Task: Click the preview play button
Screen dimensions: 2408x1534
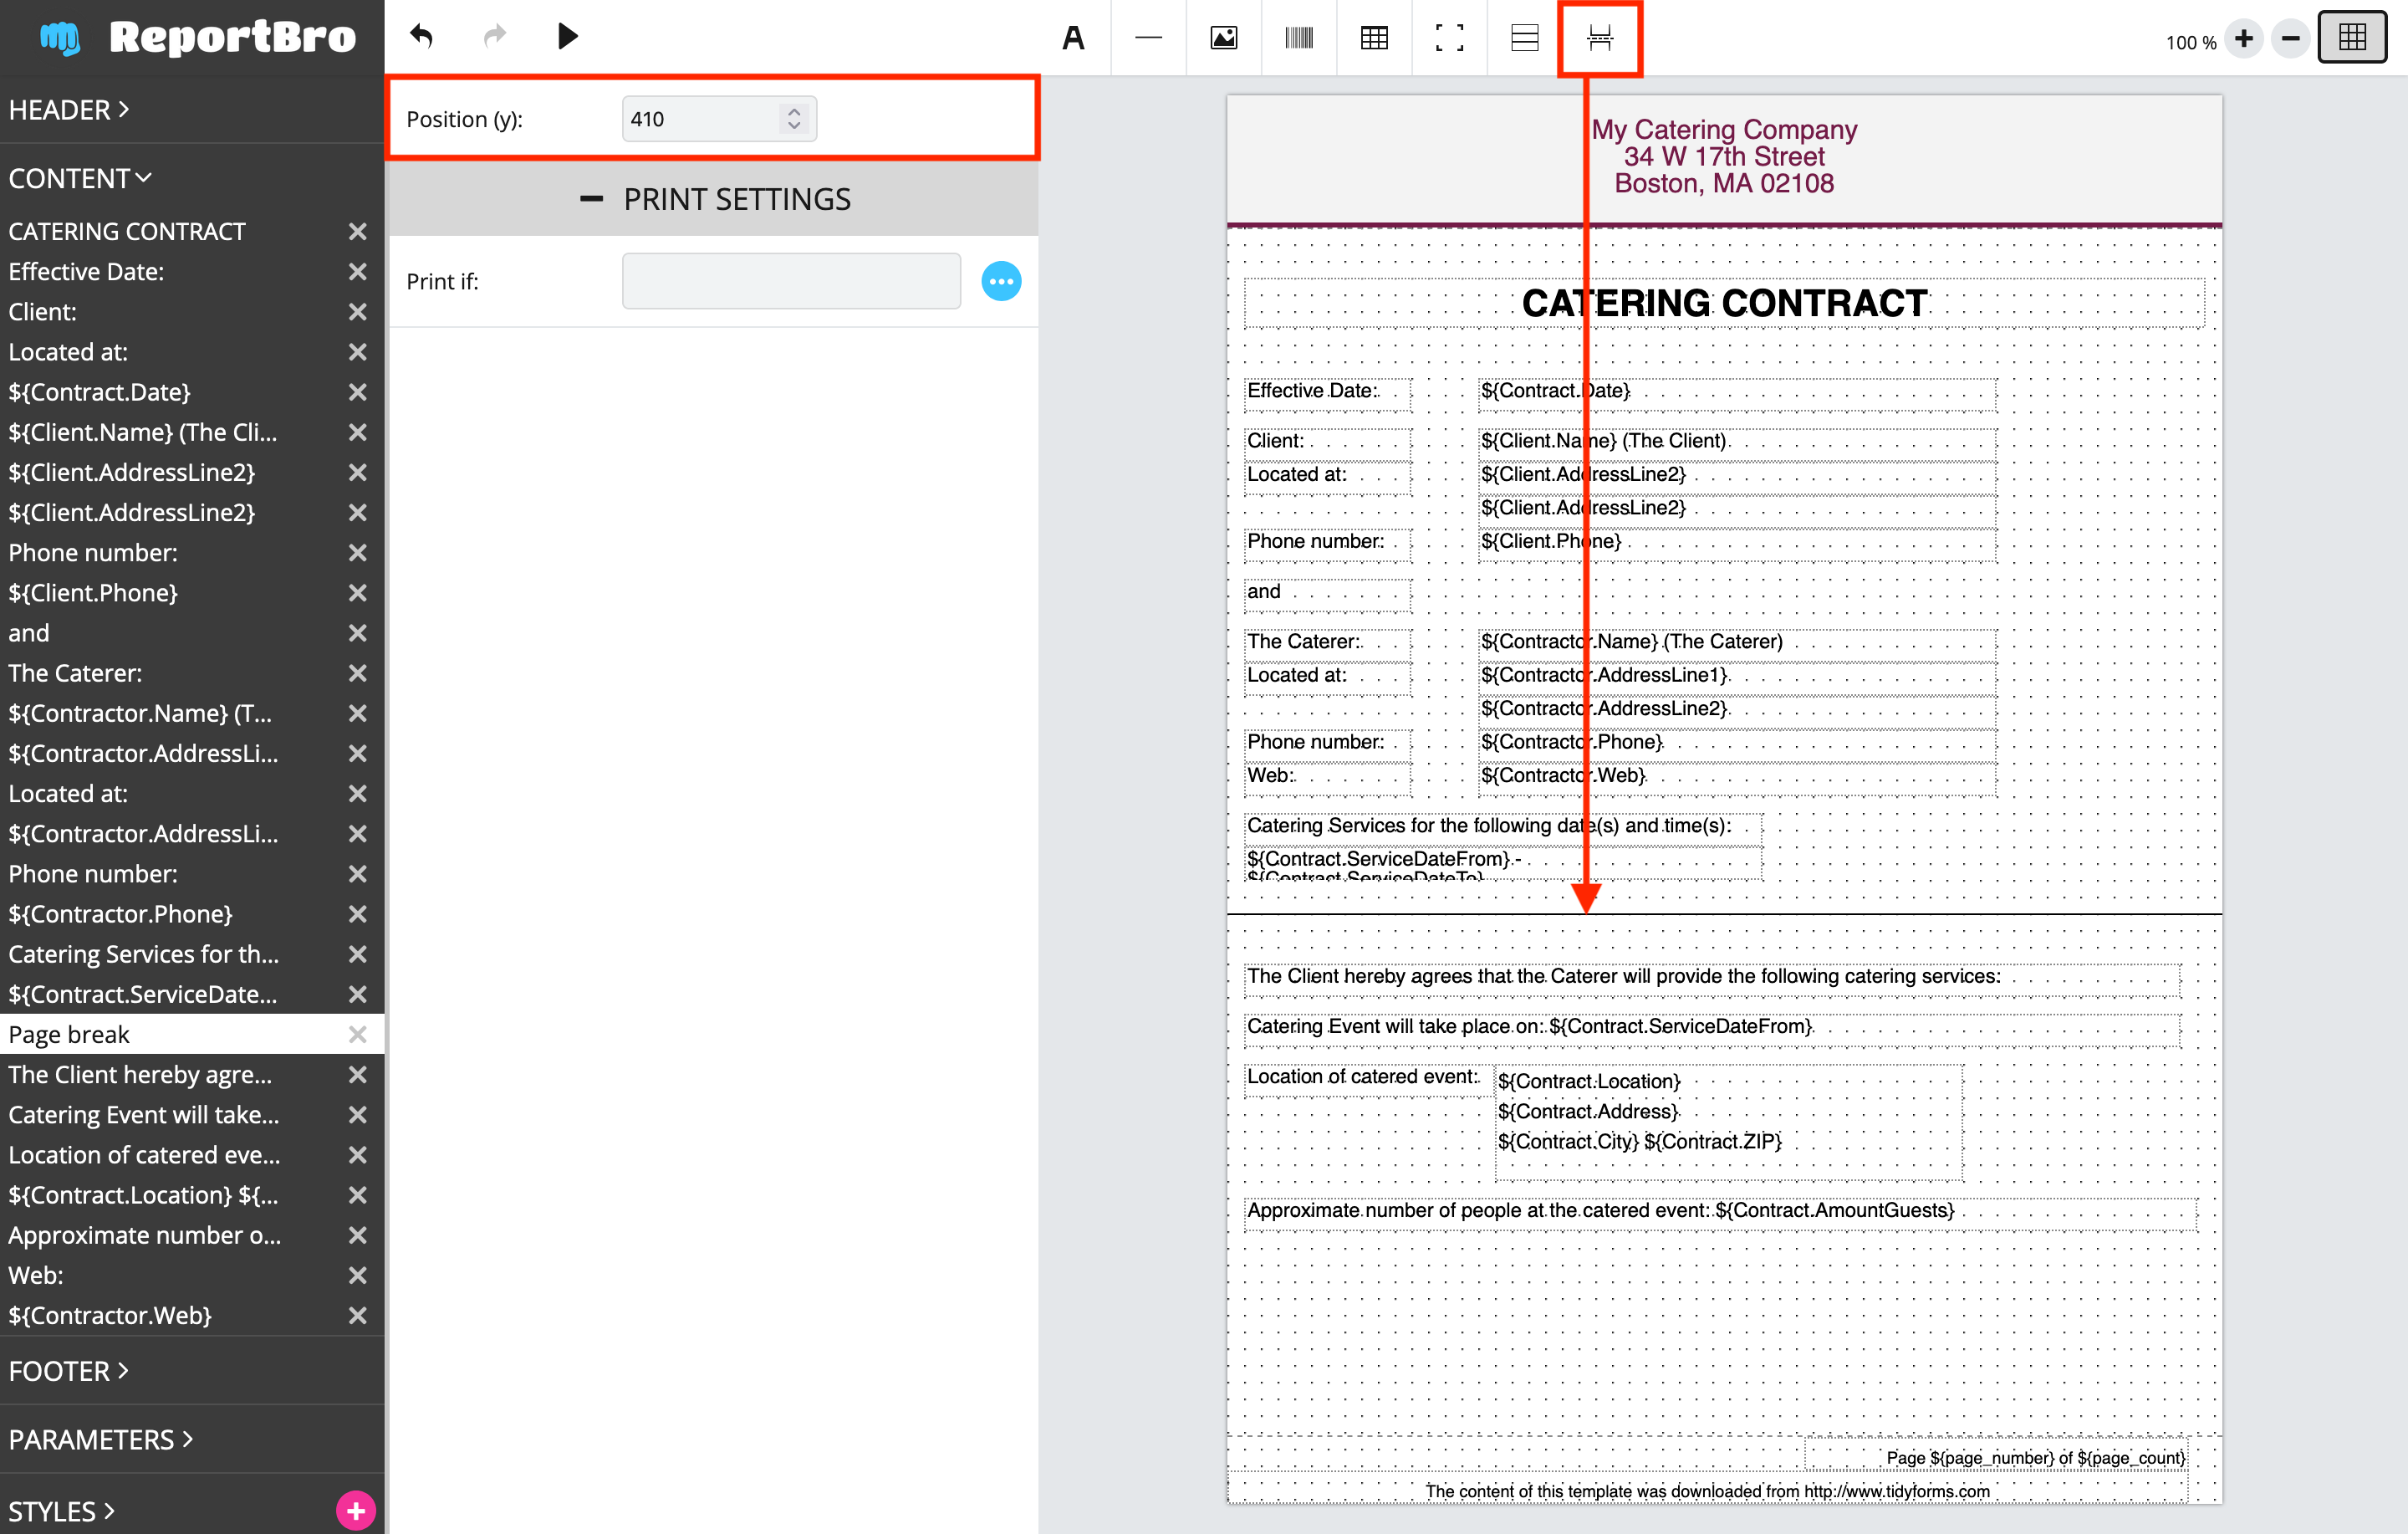Action: point(567,37)
